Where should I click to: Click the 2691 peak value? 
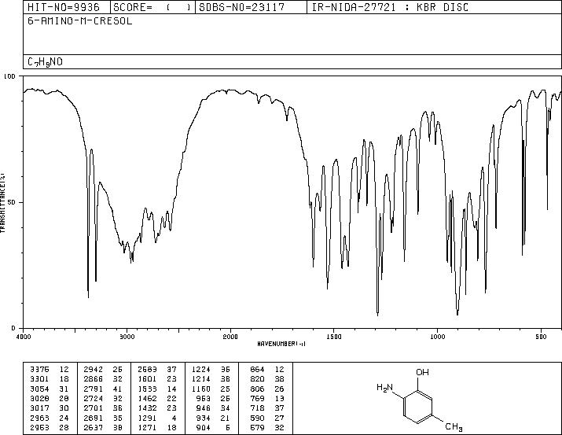[x=94, y=418]
